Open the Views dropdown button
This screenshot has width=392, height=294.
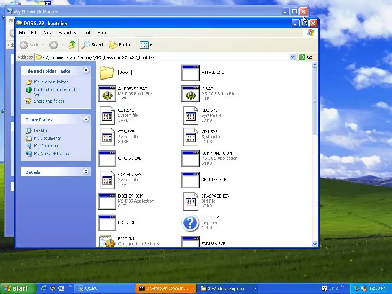coord(145,45)
